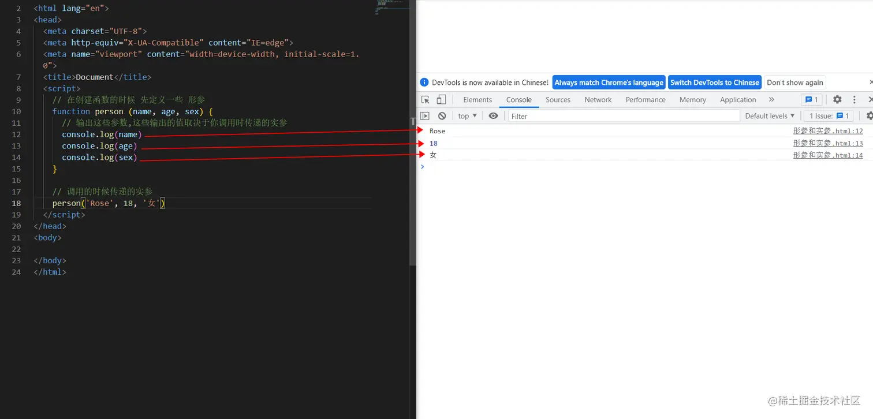This screenshot has width=873, height=419.
Task: Click the closing </script> tag line
Action: click(x=64, y=215)
